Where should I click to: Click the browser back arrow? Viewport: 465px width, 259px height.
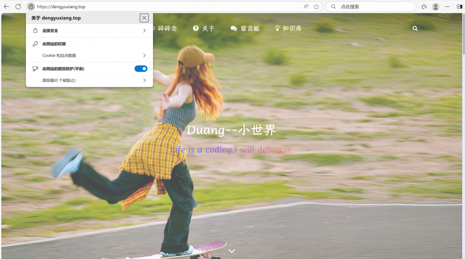pyautogui.click(x=6, y=7)
